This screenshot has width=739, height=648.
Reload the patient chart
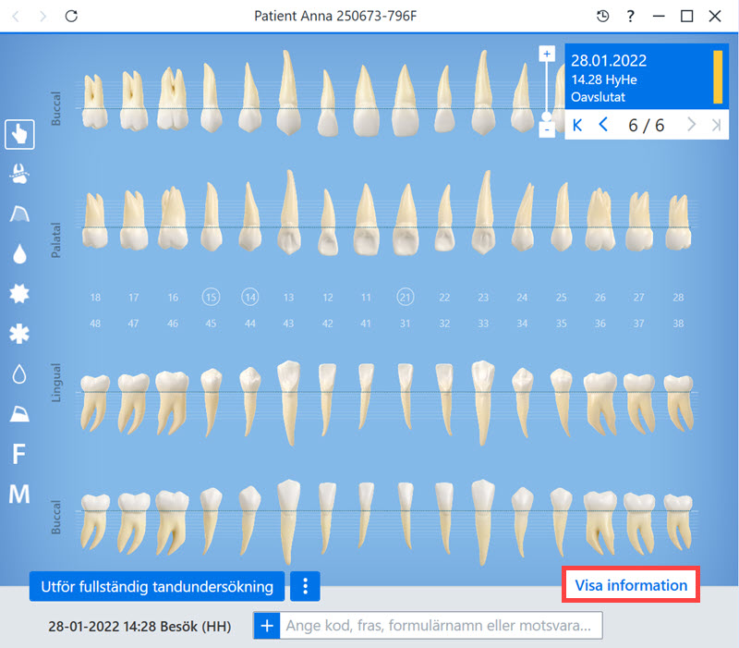pyautogui.click(x=71, y=16)
